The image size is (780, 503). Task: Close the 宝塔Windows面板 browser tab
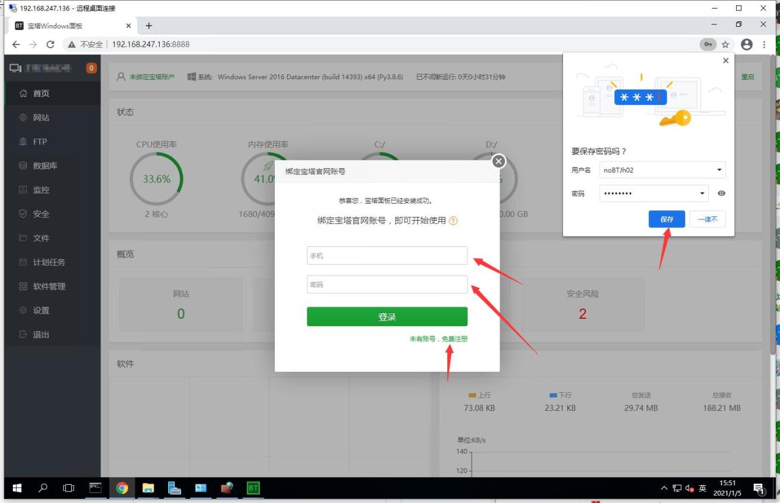pos(128,26)
